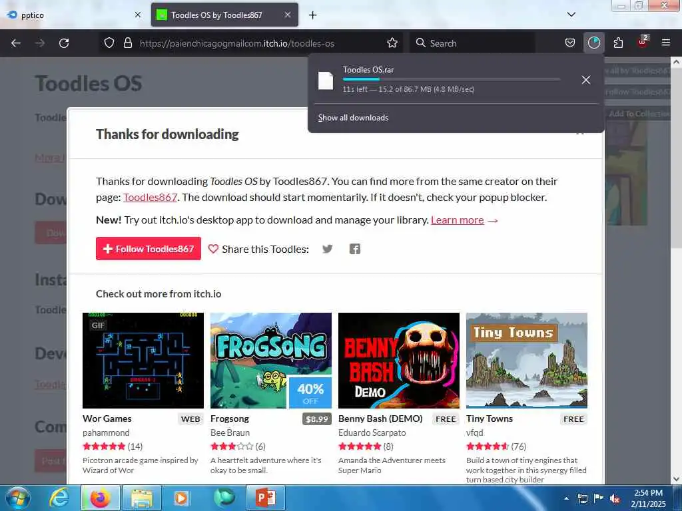Viewport: 682px width, 511px height.
Task: Close the pptico tab
Action: point(138,15)
